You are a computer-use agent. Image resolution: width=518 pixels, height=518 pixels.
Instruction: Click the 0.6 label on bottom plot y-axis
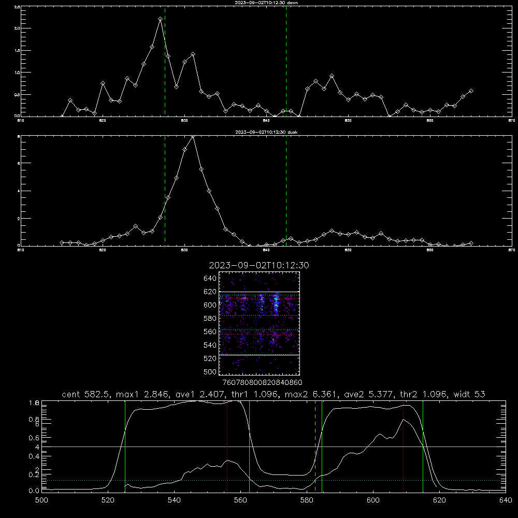pyautogui.click(x=34, y=438)
